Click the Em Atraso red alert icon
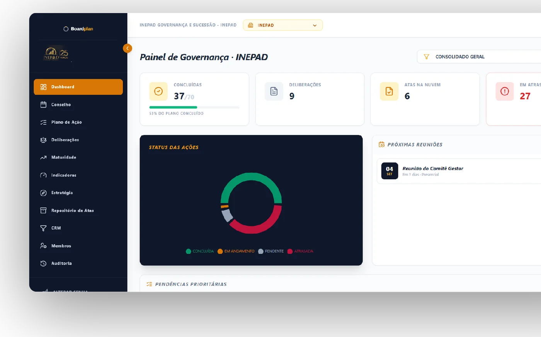Image resolution: width=541 pixels, height=337 pixels. point(505,91)
